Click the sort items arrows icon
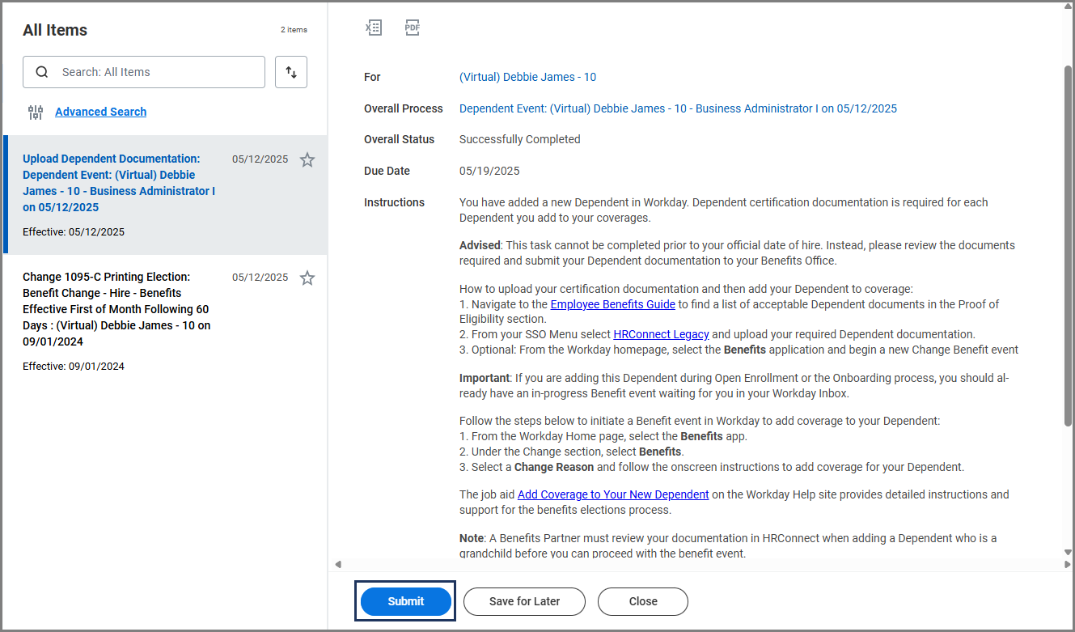This screenshot has height=632, width=1075. [291, 72]
